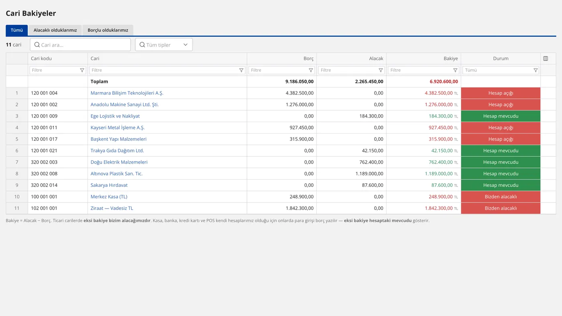Screen dimensions: 562x316
Task: Open Marmara Bilişim Teknolojileri A.Ş. link
Action: pos(127,93)
